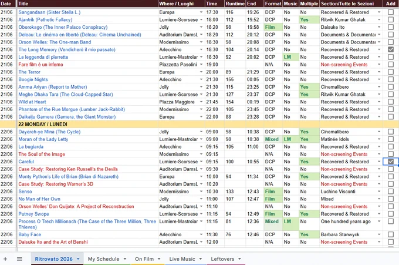Open the Boogie Nights title link

click(x=33, y=79)
